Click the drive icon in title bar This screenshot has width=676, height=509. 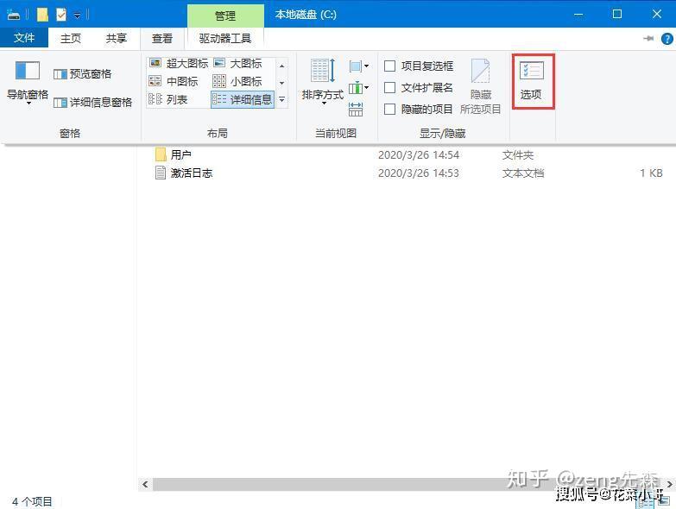[x=14, y=15]
